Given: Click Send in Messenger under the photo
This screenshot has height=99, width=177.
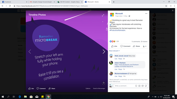Looking at the screenshot, I should (99, 89).
